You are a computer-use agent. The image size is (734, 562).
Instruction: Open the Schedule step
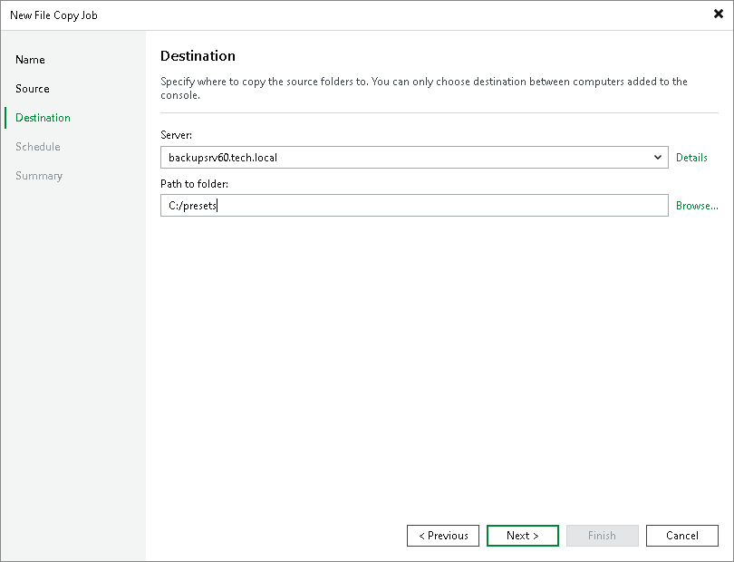38,147
